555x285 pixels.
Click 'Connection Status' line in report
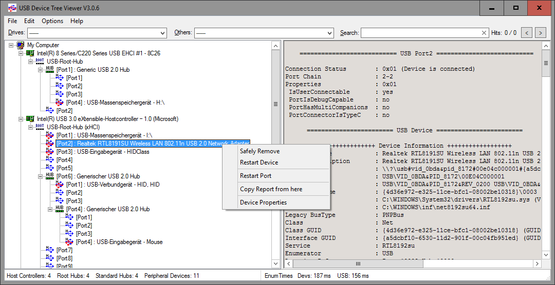(x=380, y=69)
